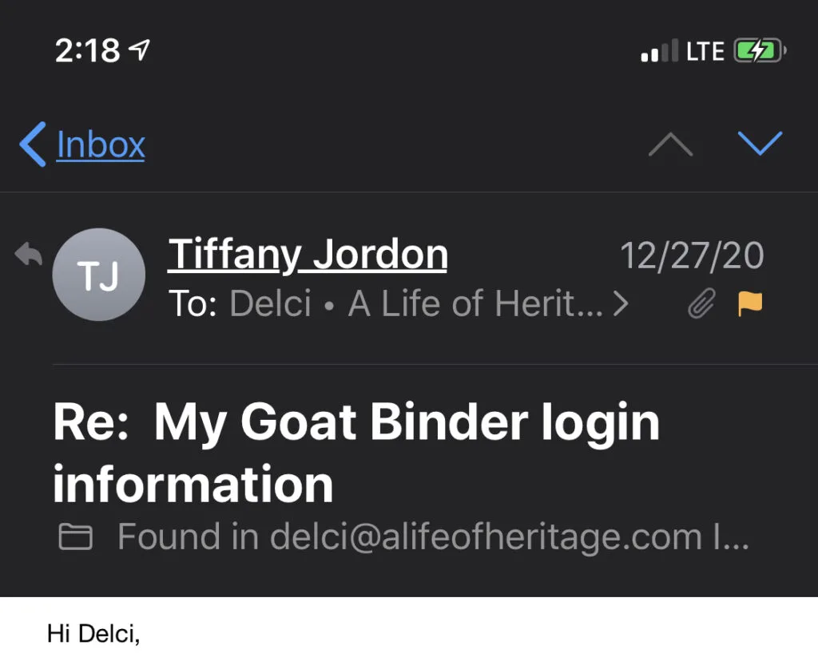818x669 pixels.
Task: Go to previous message with up arrow
Action: point(670,144)
